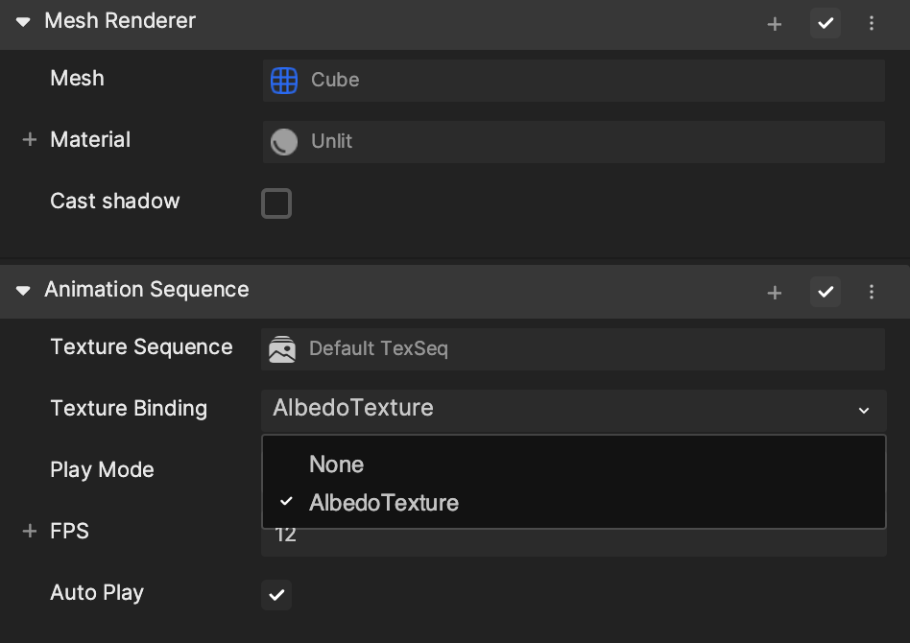This screenshot has height=643, width=910.
Task: Open the Animation Sequence three-dot options menu
Action: point(871,292)
